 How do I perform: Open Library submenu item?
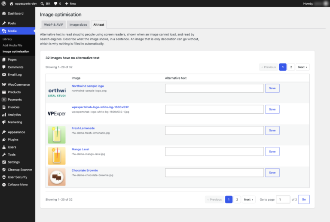pos(7,39)
